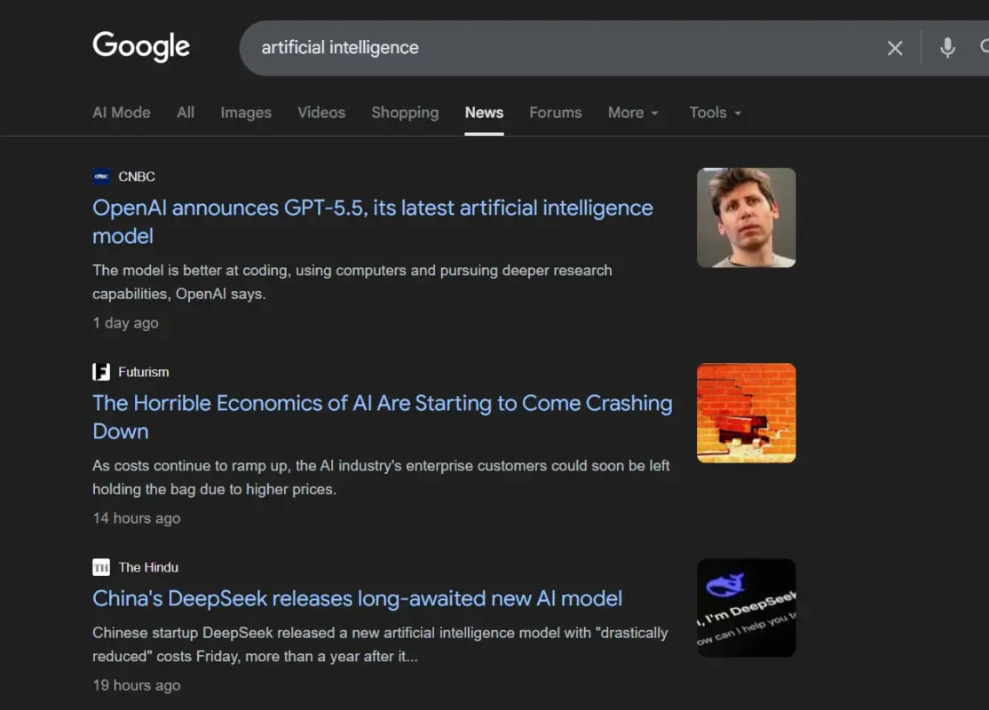The height and width of the screenshot is (710, 989).
Task: Clear the search box with the X icon
Action: click(x=894, y=48)
